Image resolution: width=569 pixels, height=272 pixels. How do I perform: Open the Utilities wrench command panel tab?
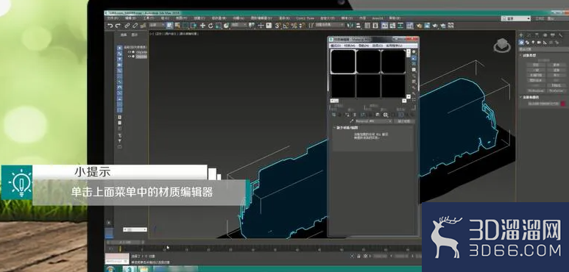(560, 35)
